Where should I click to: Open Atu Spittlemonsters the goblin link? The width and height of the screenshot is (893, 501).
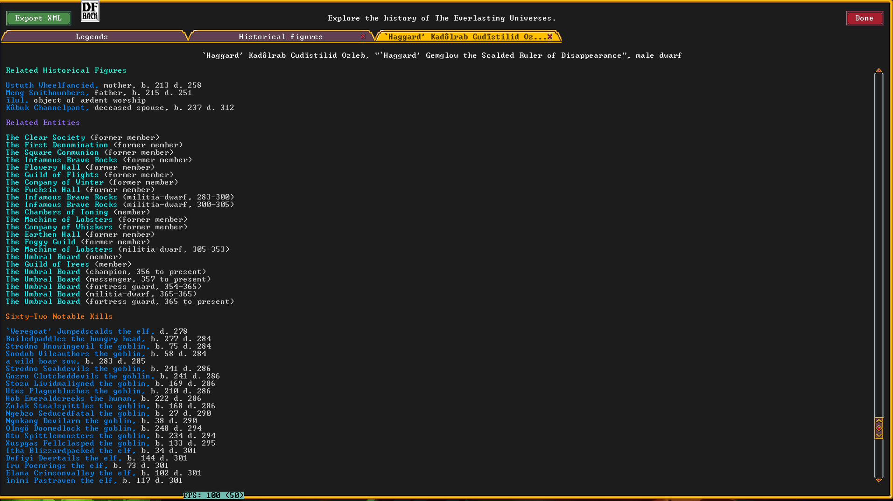78,436
